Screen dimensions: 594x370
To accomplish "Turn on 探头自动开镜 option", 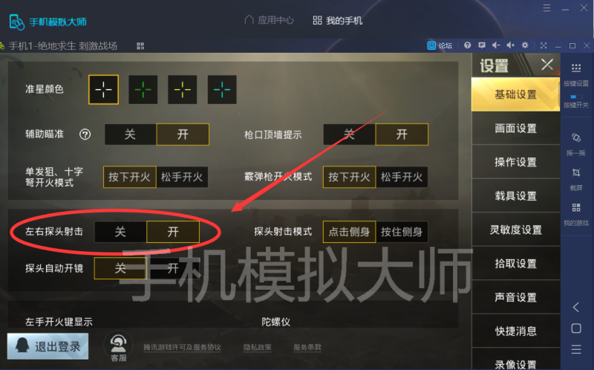I will pyautogui.click(x=173, y=268).
